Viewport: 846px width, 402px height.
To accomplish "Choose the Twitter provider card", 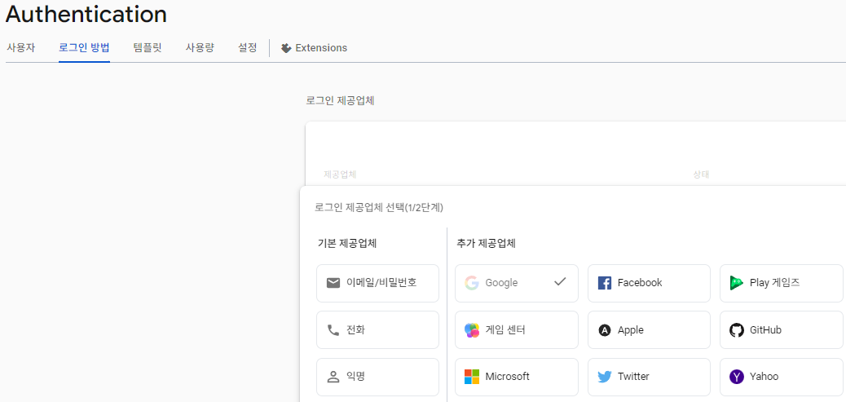I will [649, 377].
